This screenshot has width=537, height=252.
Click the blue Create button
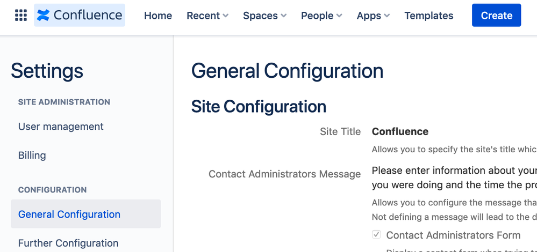pos(497,16)
